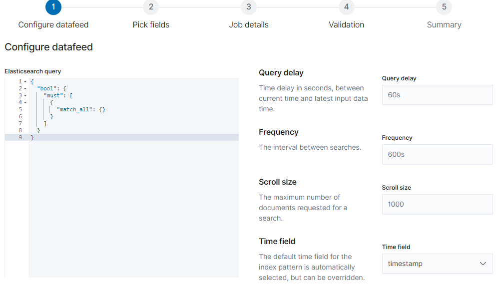This screenshot has width=497, height=286.
Task: Toggle fold arrow on line 4
Action: click(x=25, y=102)
